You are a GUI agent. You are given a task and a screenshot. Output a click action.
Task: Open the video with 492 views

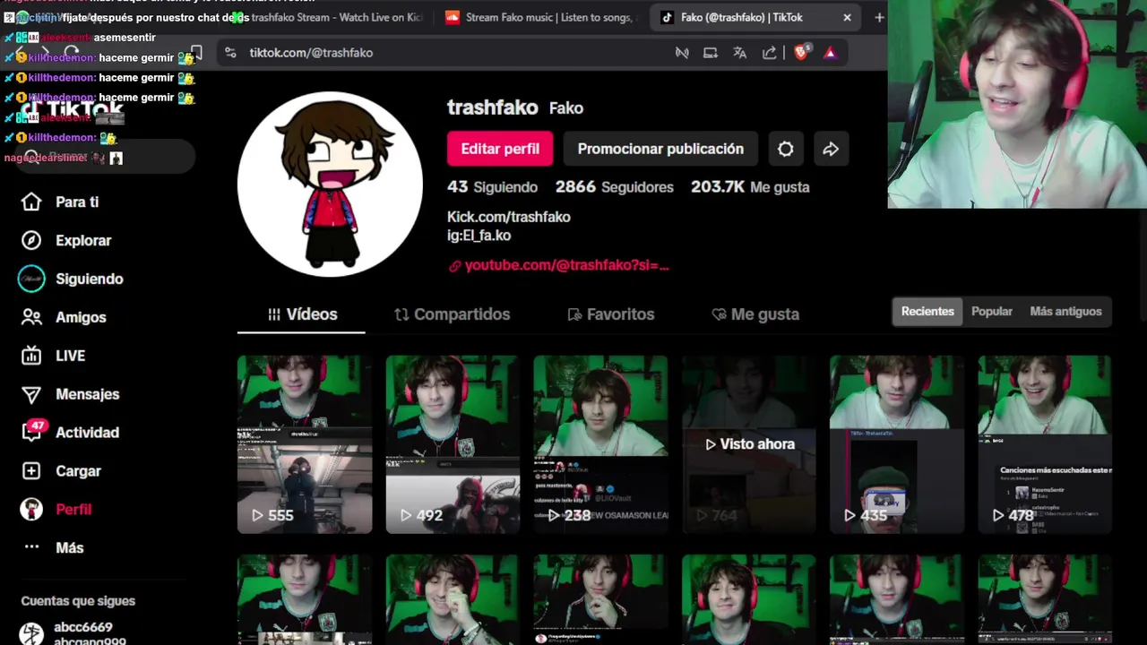[453, 444]
